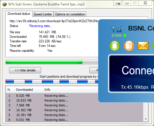Viewport: 154px width, 126px height.
Task: Select connection row 3 with 7.568 MB
Action: (75, 105)
